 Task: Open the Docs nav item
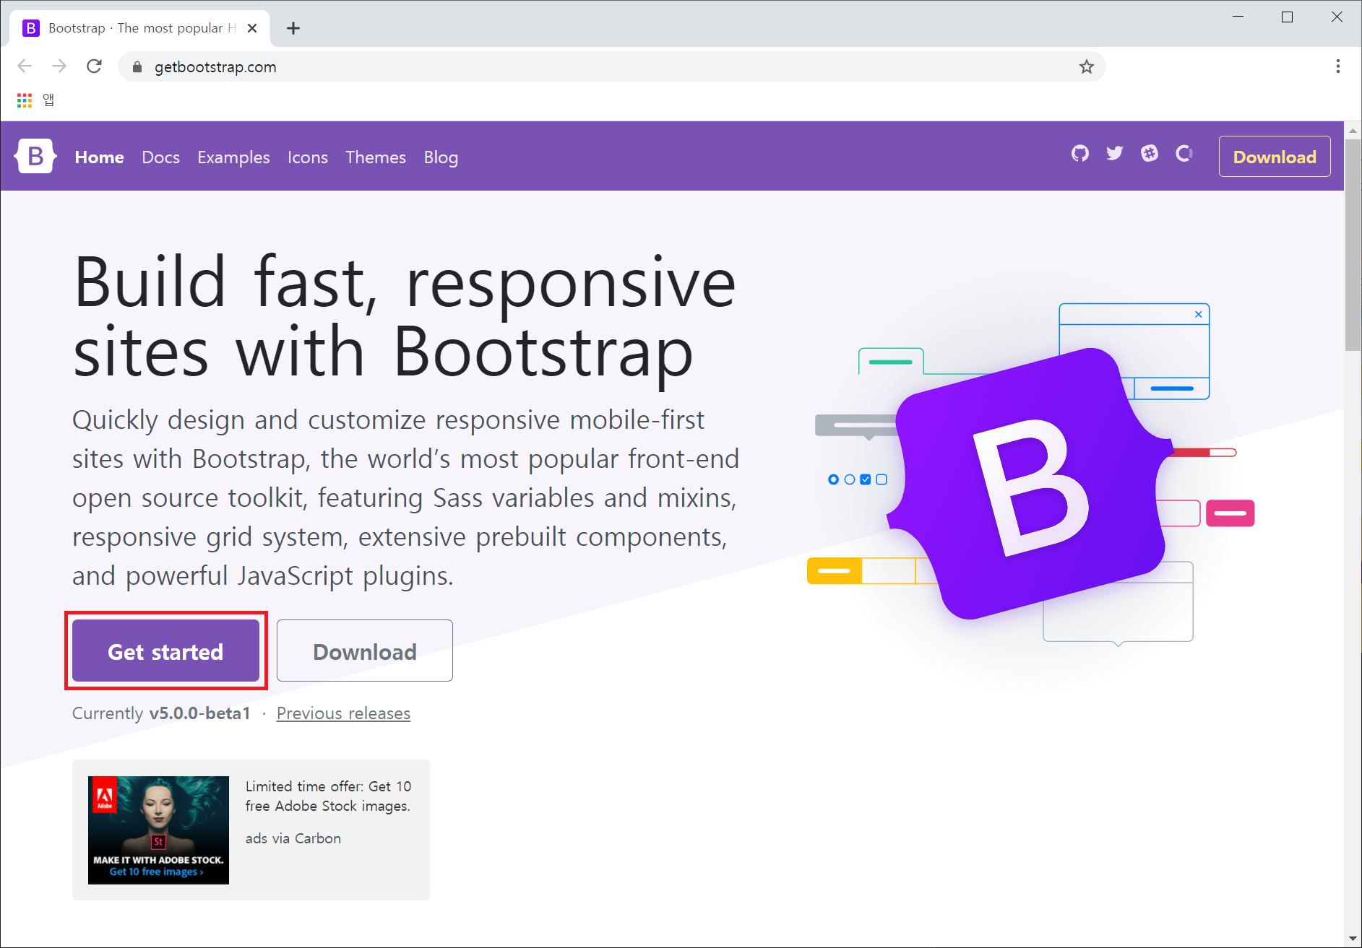tap(161, 157)
